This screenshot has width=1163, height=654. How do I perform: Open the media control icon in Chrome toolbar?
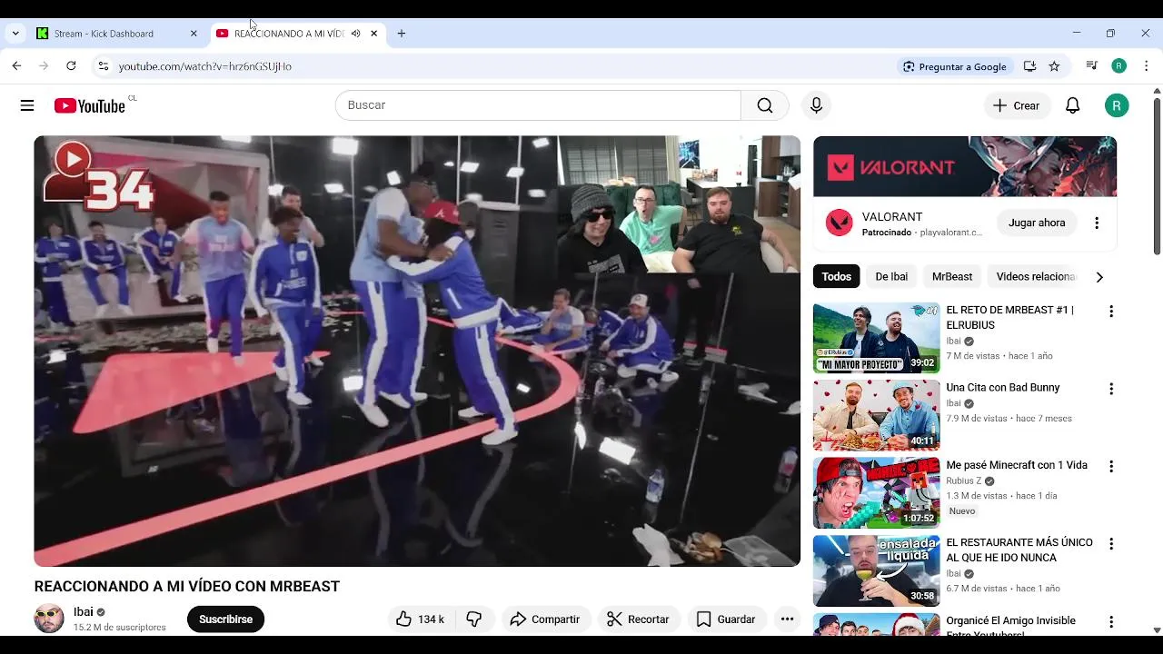coord(1091,66)
